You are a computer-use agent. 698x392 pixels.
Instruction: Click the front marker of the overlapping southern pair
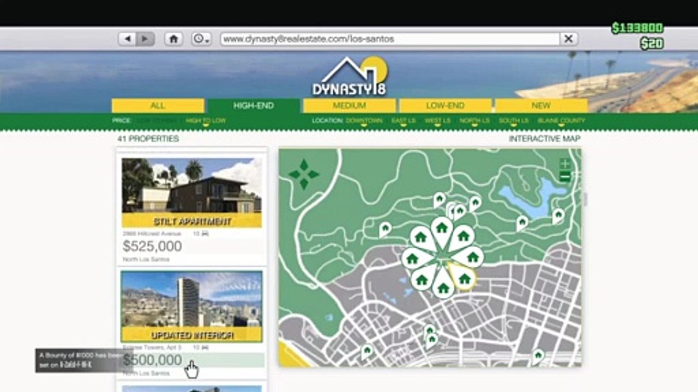tap(432, 341)
